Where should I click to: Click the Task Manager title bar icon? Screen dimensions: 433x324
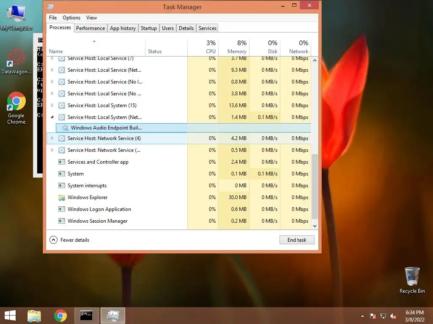pyautogui.click(x=50, y=7)
